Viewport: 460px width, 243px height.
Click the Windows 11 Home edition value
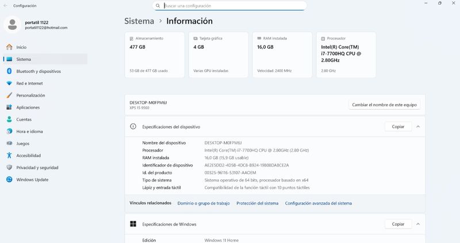coord(221,240)
